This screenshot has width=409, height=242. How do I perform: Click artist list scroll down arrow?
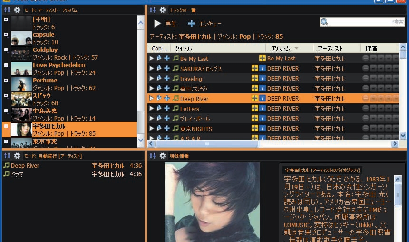(x=141, y=140)
